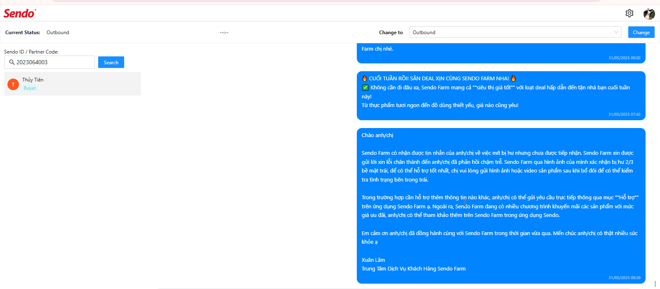Viewport: 660px width, 289px height.
Task: Focus the Sendo ID input field
Action: (x=49, y=62)
